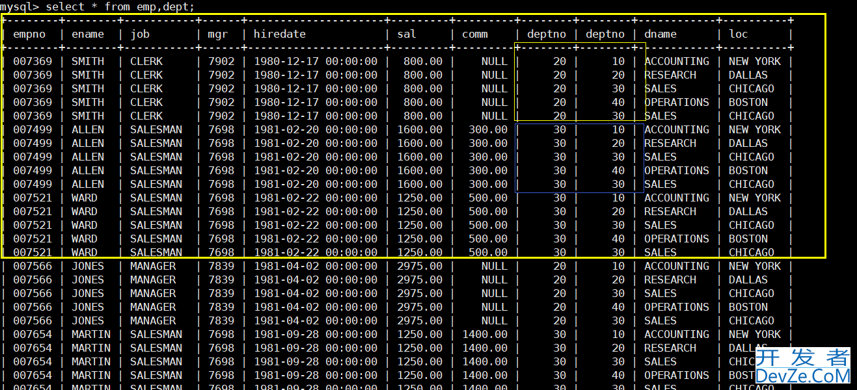Click 1981-04-02 hiredate in JONES's ACCOUNTING row
The height and width of the screenshot is (390, 857).
coord(316,266)
